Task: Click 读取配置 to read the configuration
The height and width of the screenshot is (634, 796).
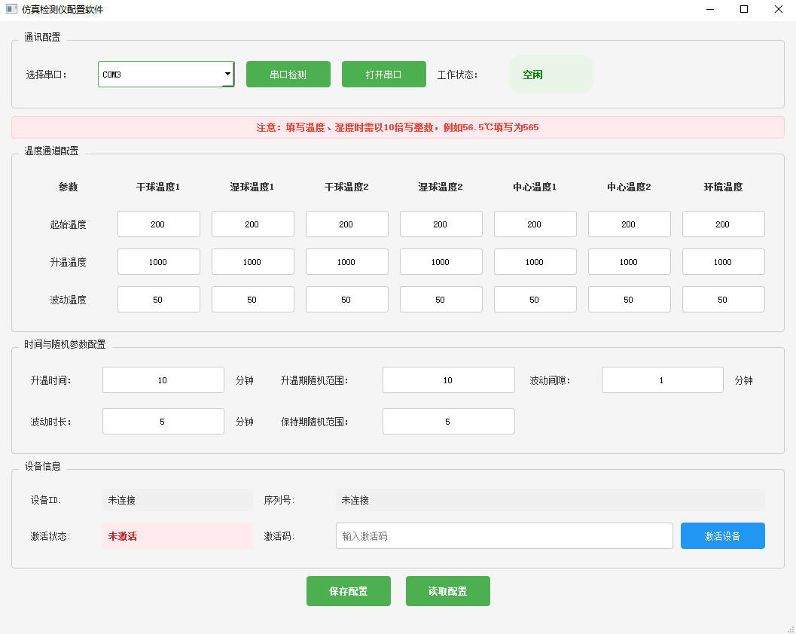Action: point(447,591)
